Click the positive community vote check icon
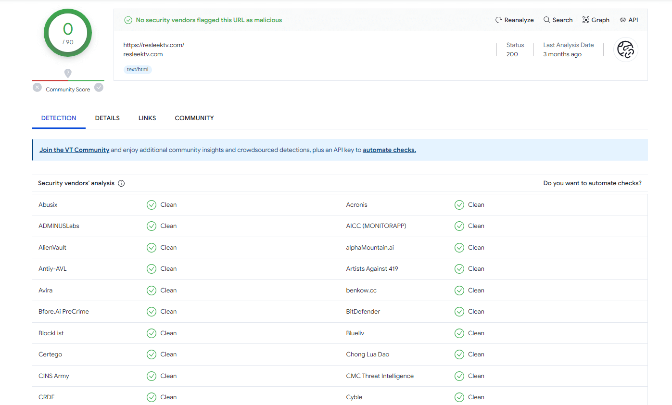The width and height of the screenshot is (672, 405). tap(99, 87)
